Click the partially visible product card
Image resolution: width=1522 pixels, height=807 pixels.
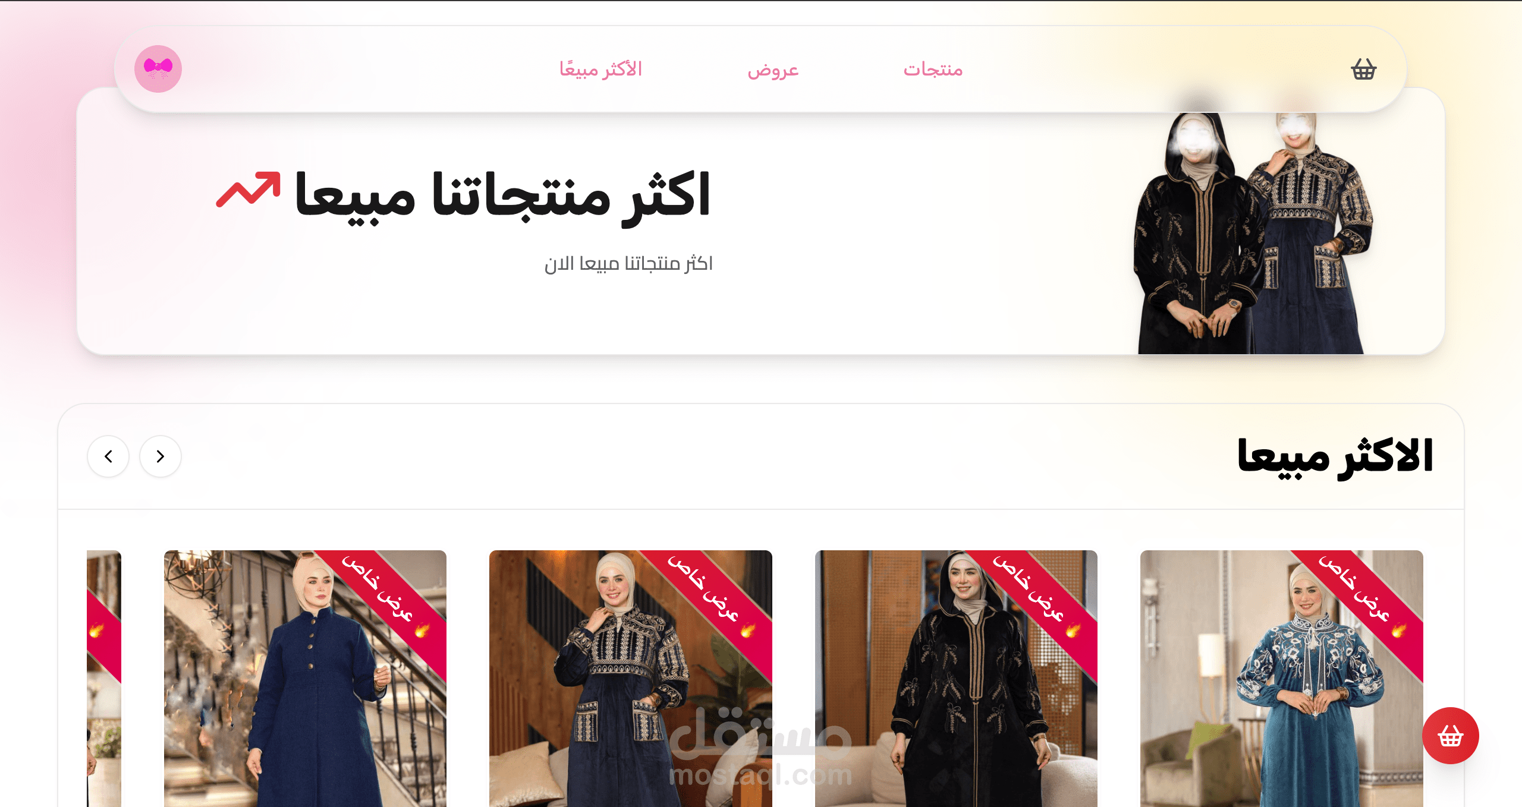[104, 679]
